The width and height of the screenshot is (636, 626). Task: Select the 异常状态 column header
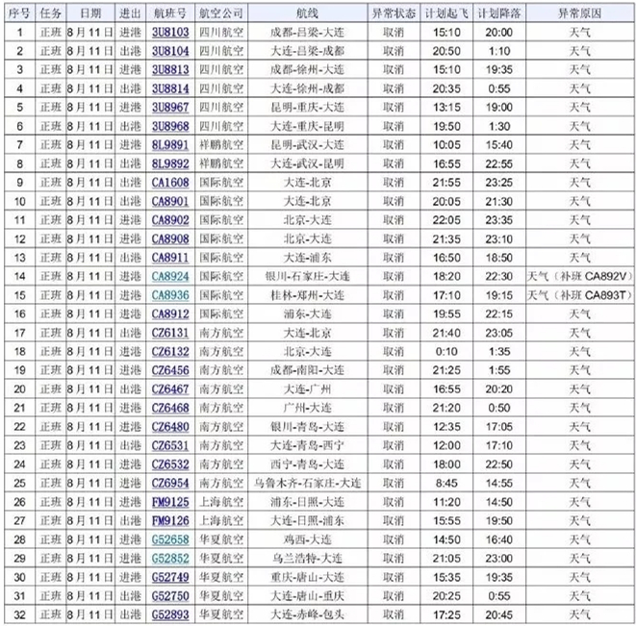(x=394, y=13)
